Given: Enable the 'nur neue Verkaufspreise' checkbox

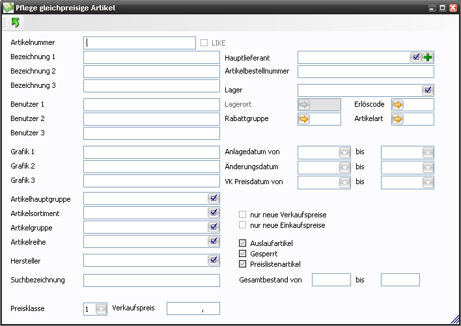Looking at the screenshot, I should pyautogui.click(x=243, y=214).
